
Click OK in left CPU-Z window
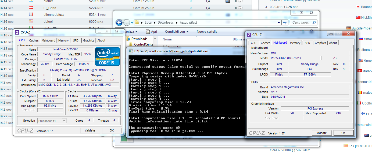tap(112, 130)
